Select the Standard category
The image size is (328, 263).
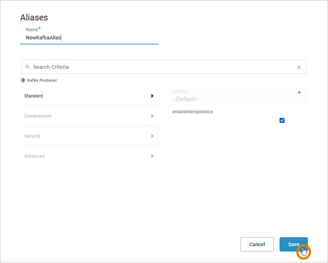coord(34,96)
